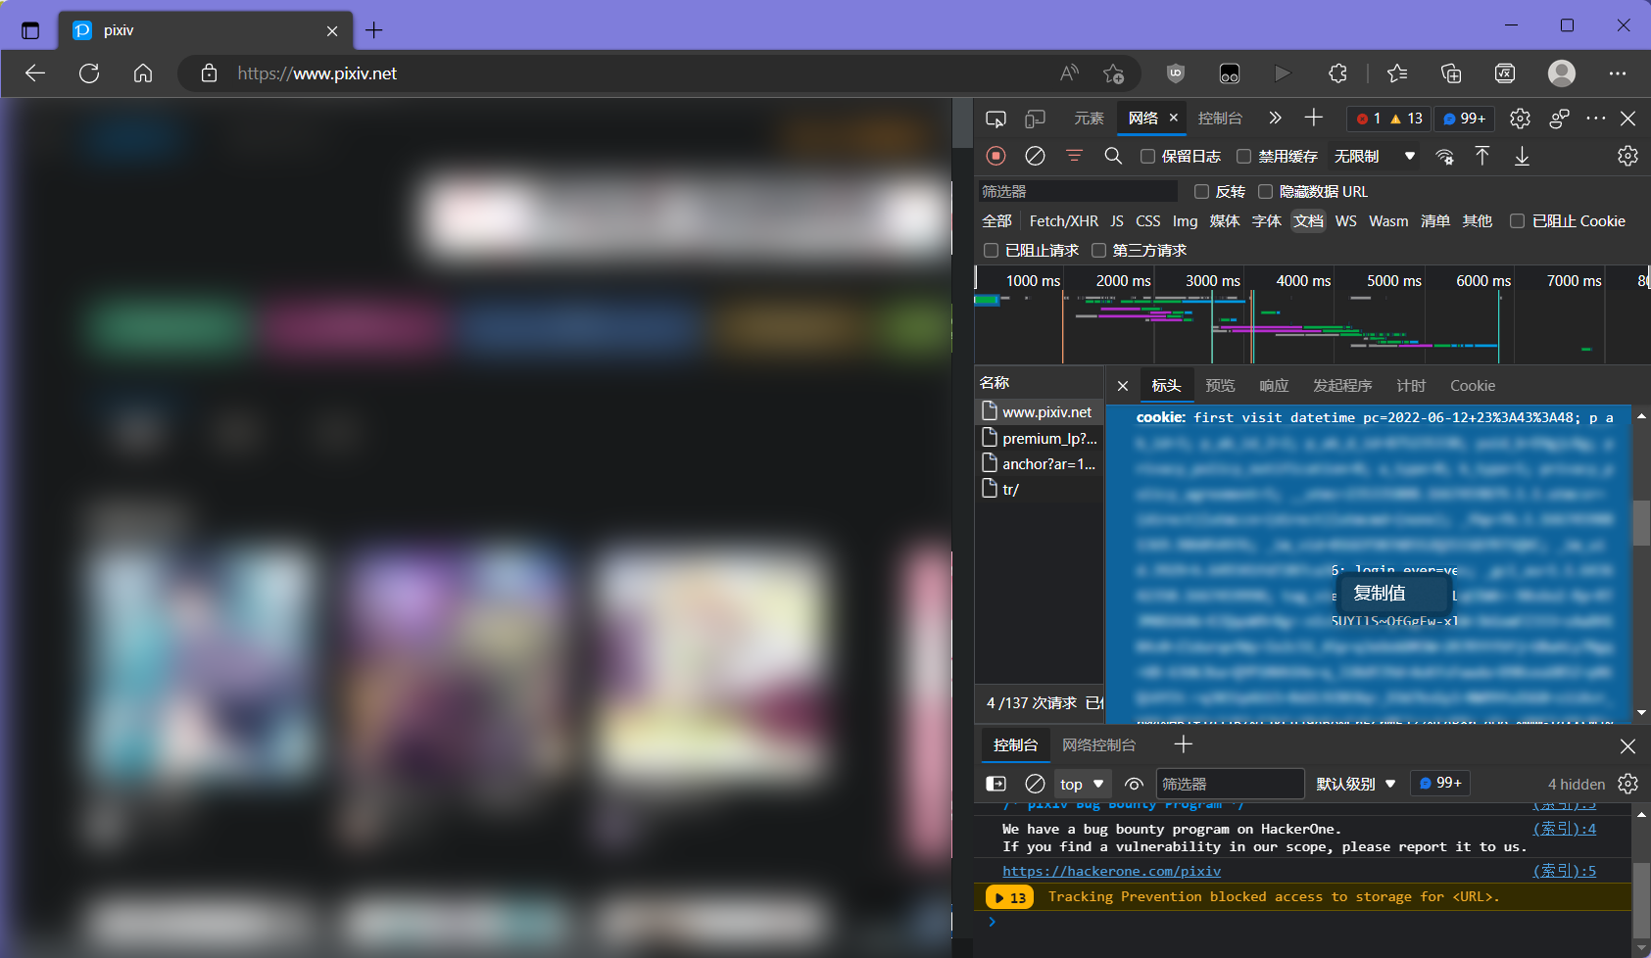
Task: Open network conditions wifi icon
Action: 1444,156
